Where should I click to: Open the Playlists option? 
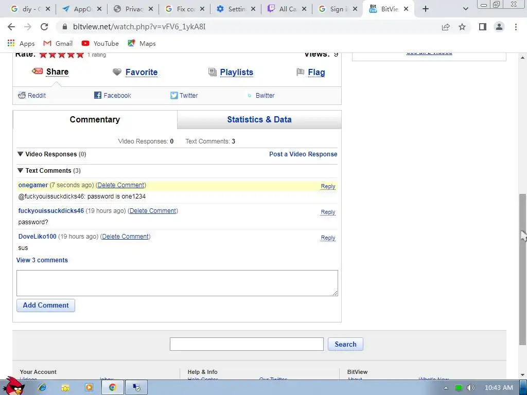(236, 72)
